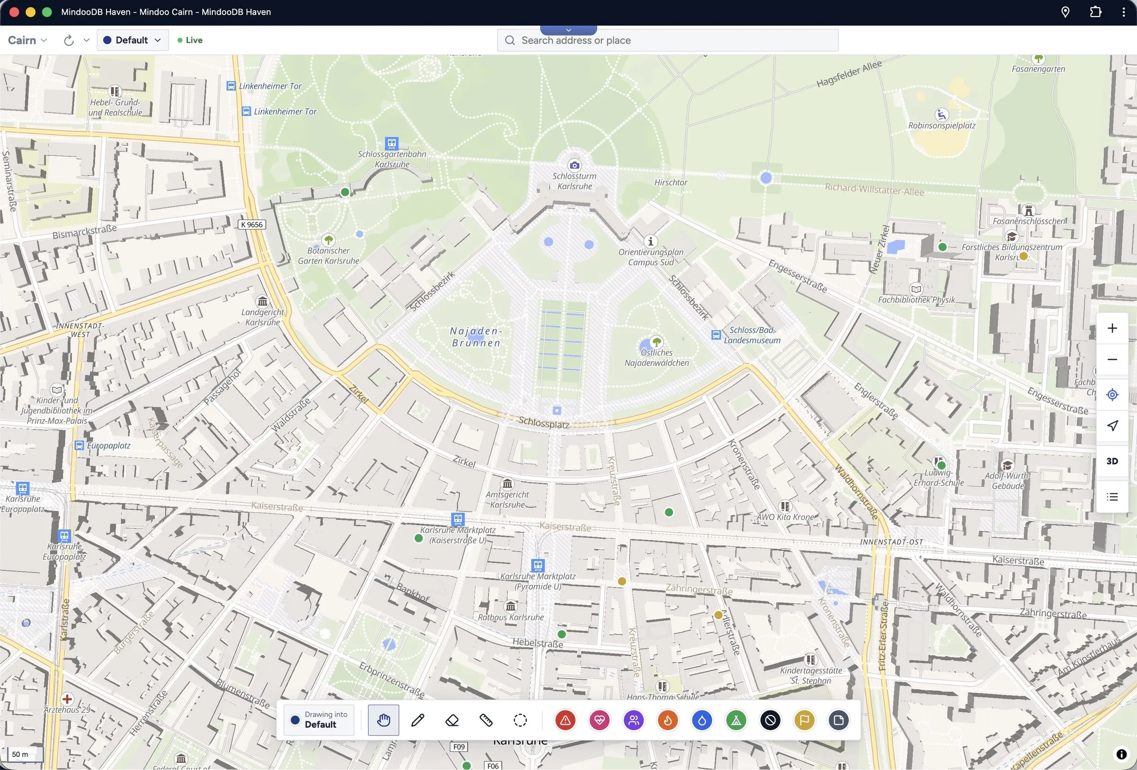Click the Live status indicator
1137x770 pixels.
coord(190,40)
